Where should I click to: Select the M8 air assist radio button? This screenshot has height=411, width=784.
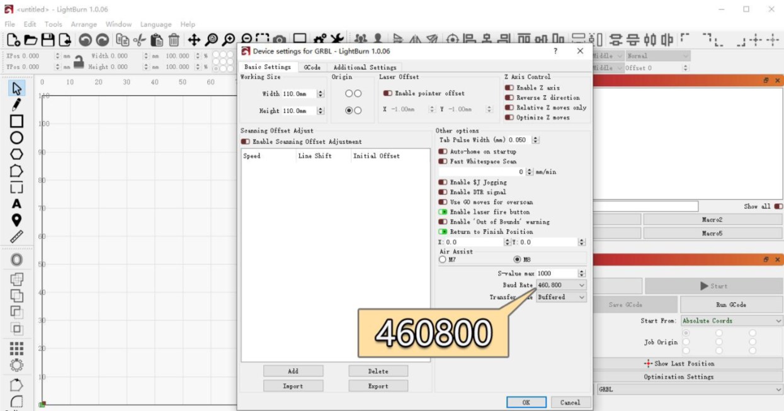(x=518, y=259)
